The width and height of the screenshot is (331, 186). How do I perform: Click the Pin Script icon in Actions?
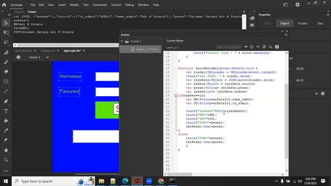[x=246, y=47]
